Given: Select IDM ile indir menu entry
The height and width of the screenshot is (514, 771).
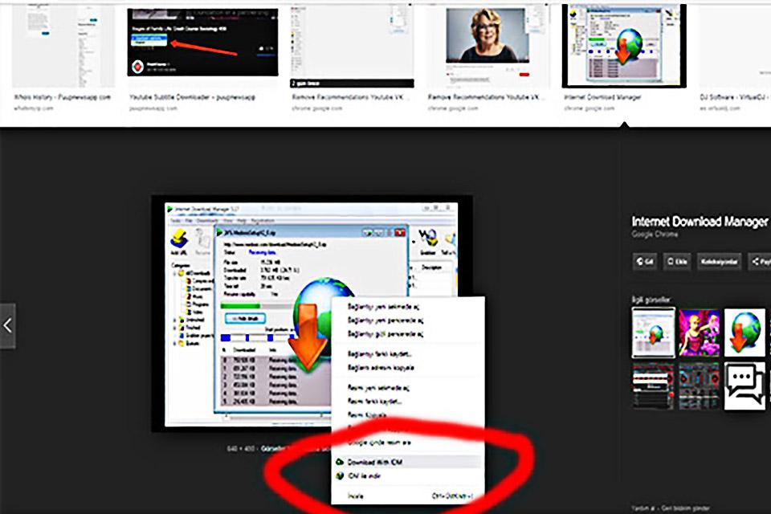Looking at the screenshot, I should [407, 476].
